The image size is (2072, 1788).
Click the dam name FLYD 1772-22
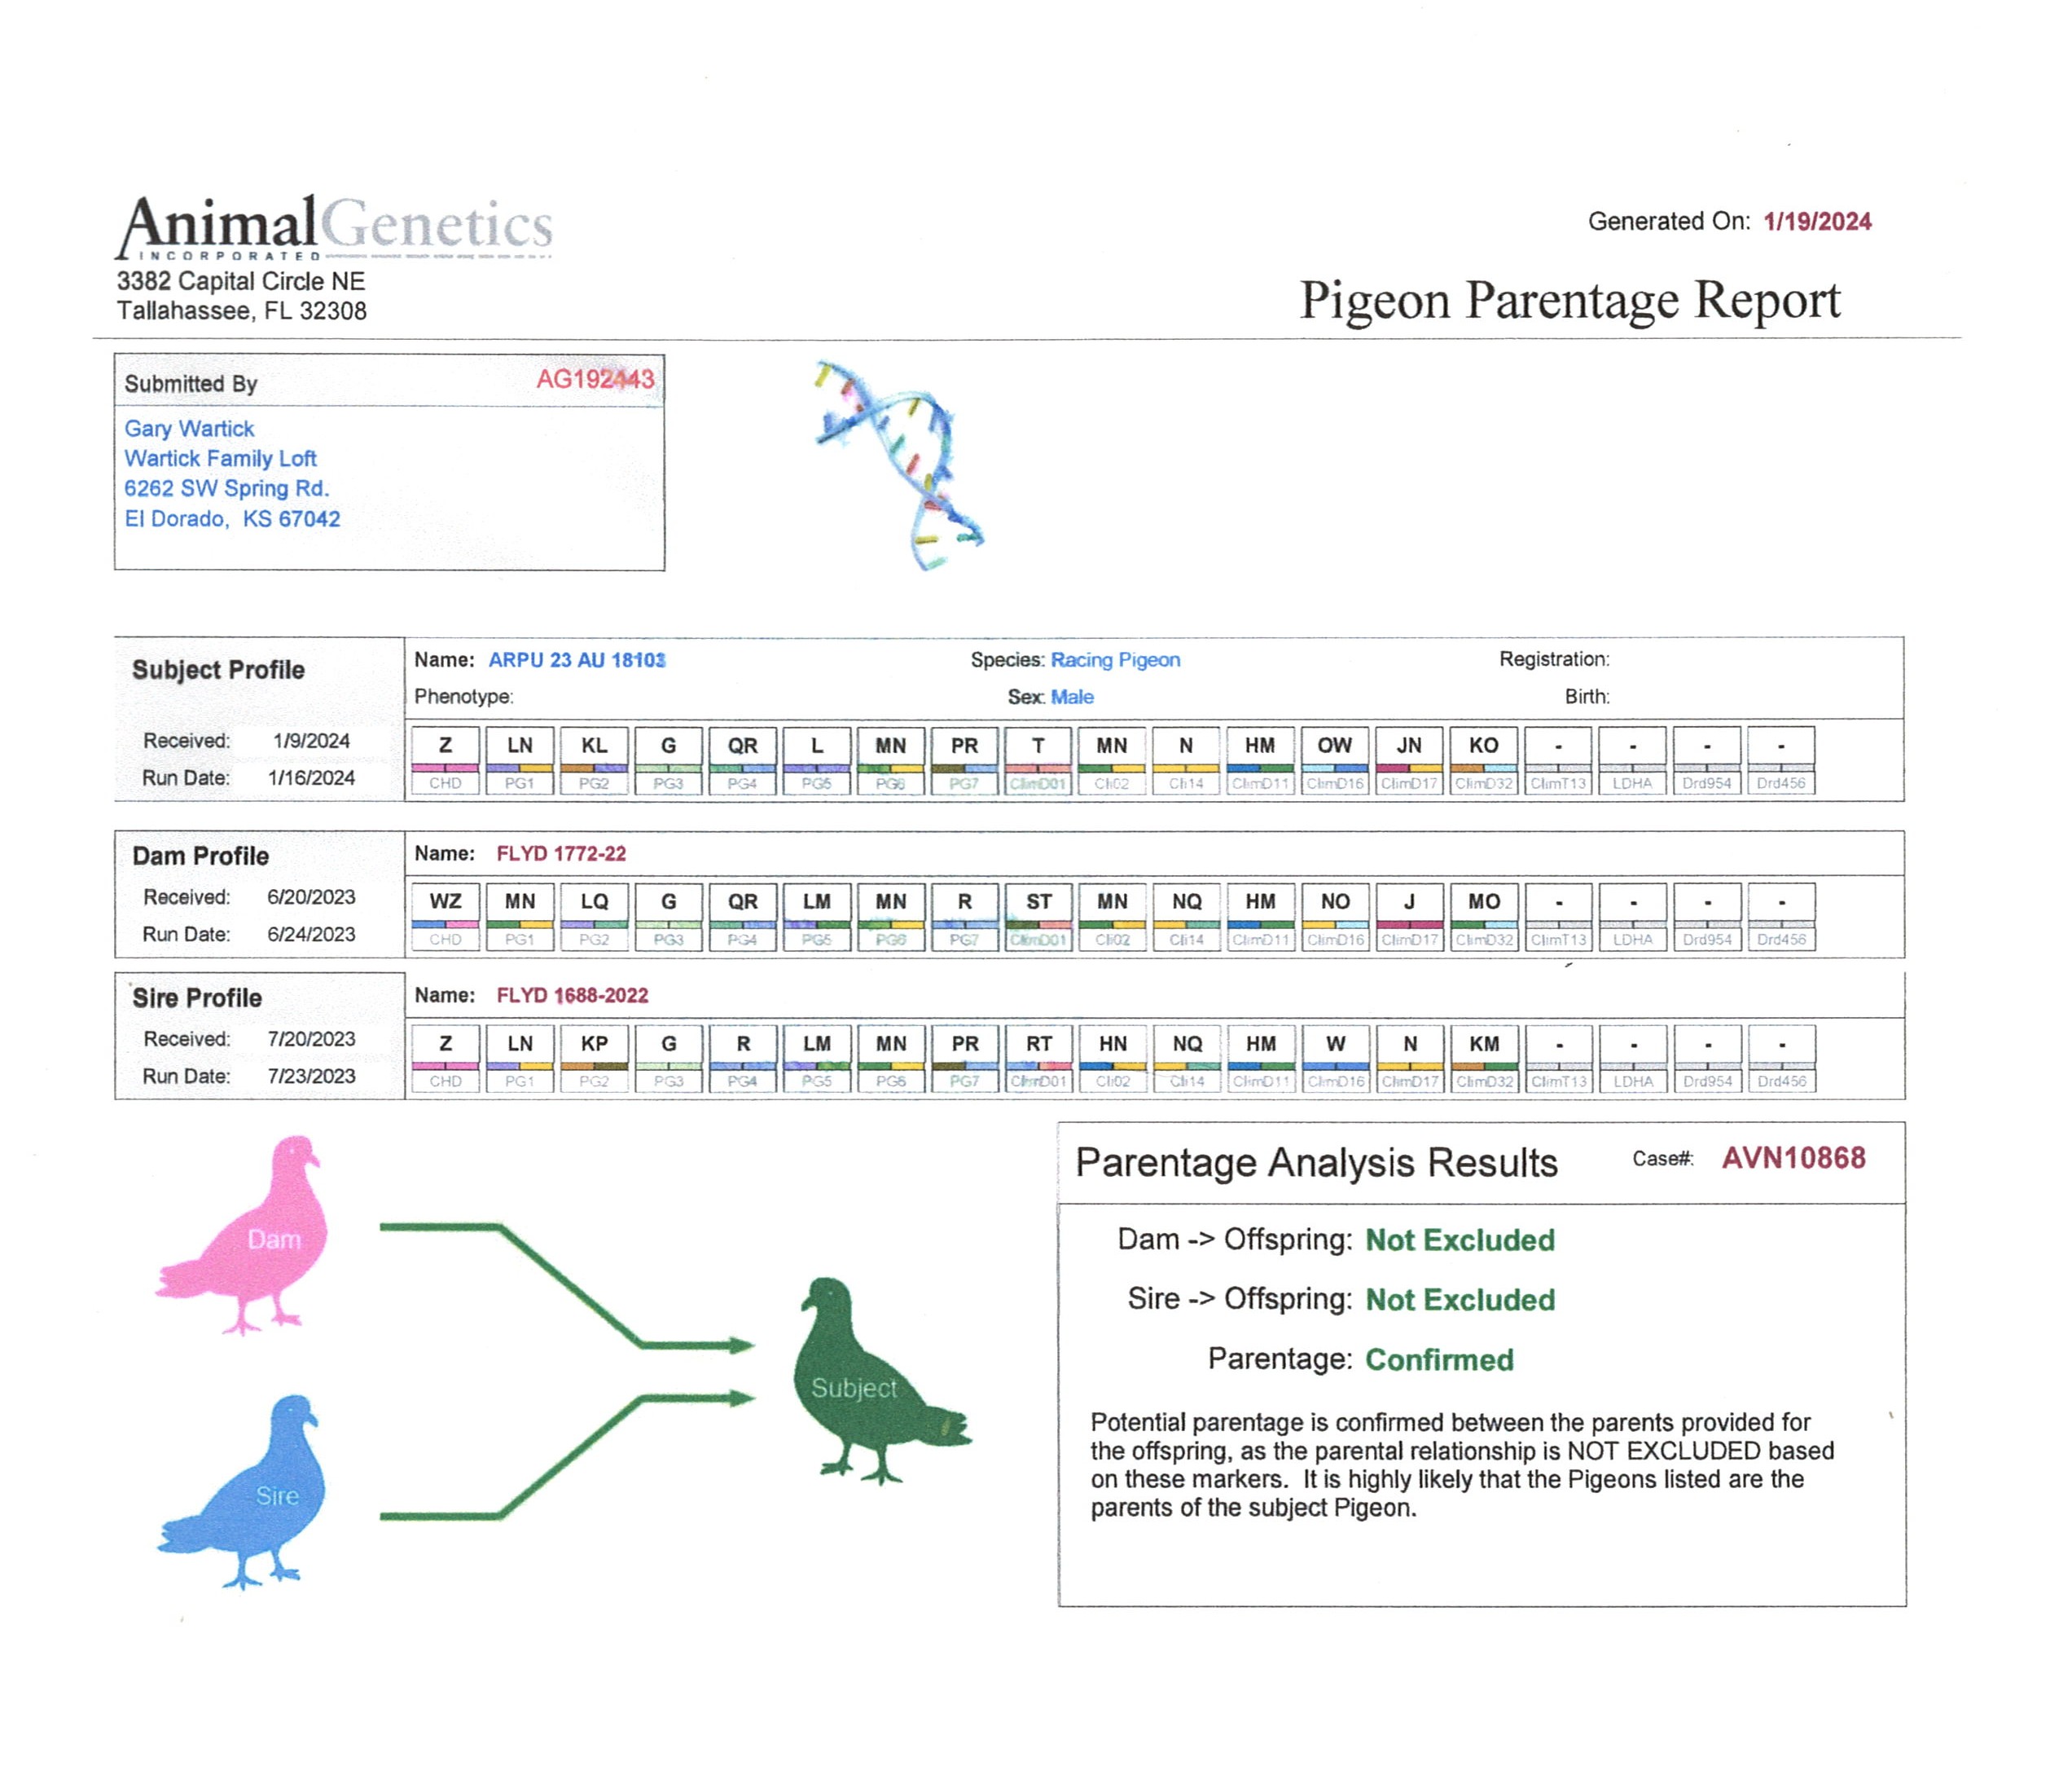(561, 853)
